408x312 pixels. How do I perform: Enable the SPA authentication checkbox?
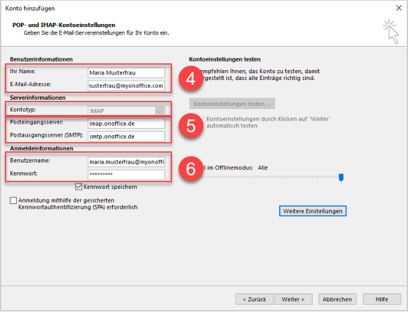14,201
